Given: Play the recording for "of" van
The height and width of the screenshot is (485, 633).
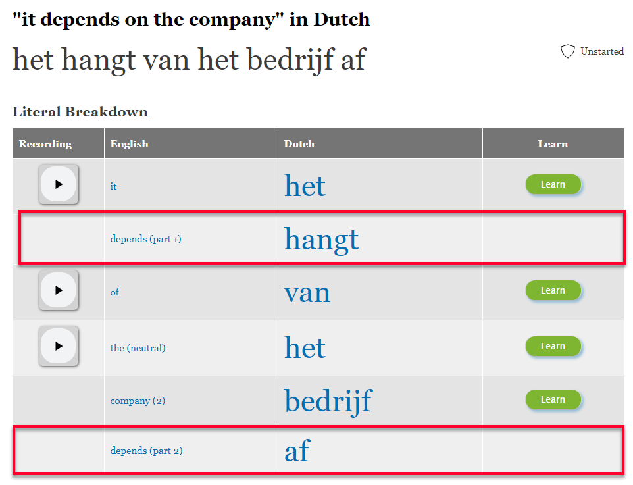Looking at the screenshot, I should click(x=59, y=290).
